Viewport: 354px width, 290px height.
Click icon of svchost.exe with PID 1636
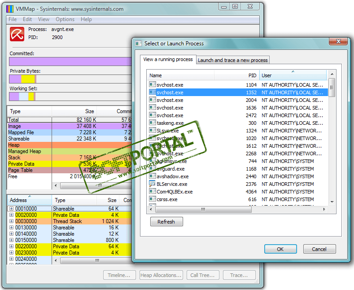click(153, 107)
